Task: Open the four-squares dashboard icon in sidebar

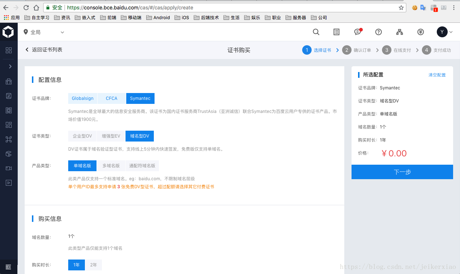Action: [9, 125]
